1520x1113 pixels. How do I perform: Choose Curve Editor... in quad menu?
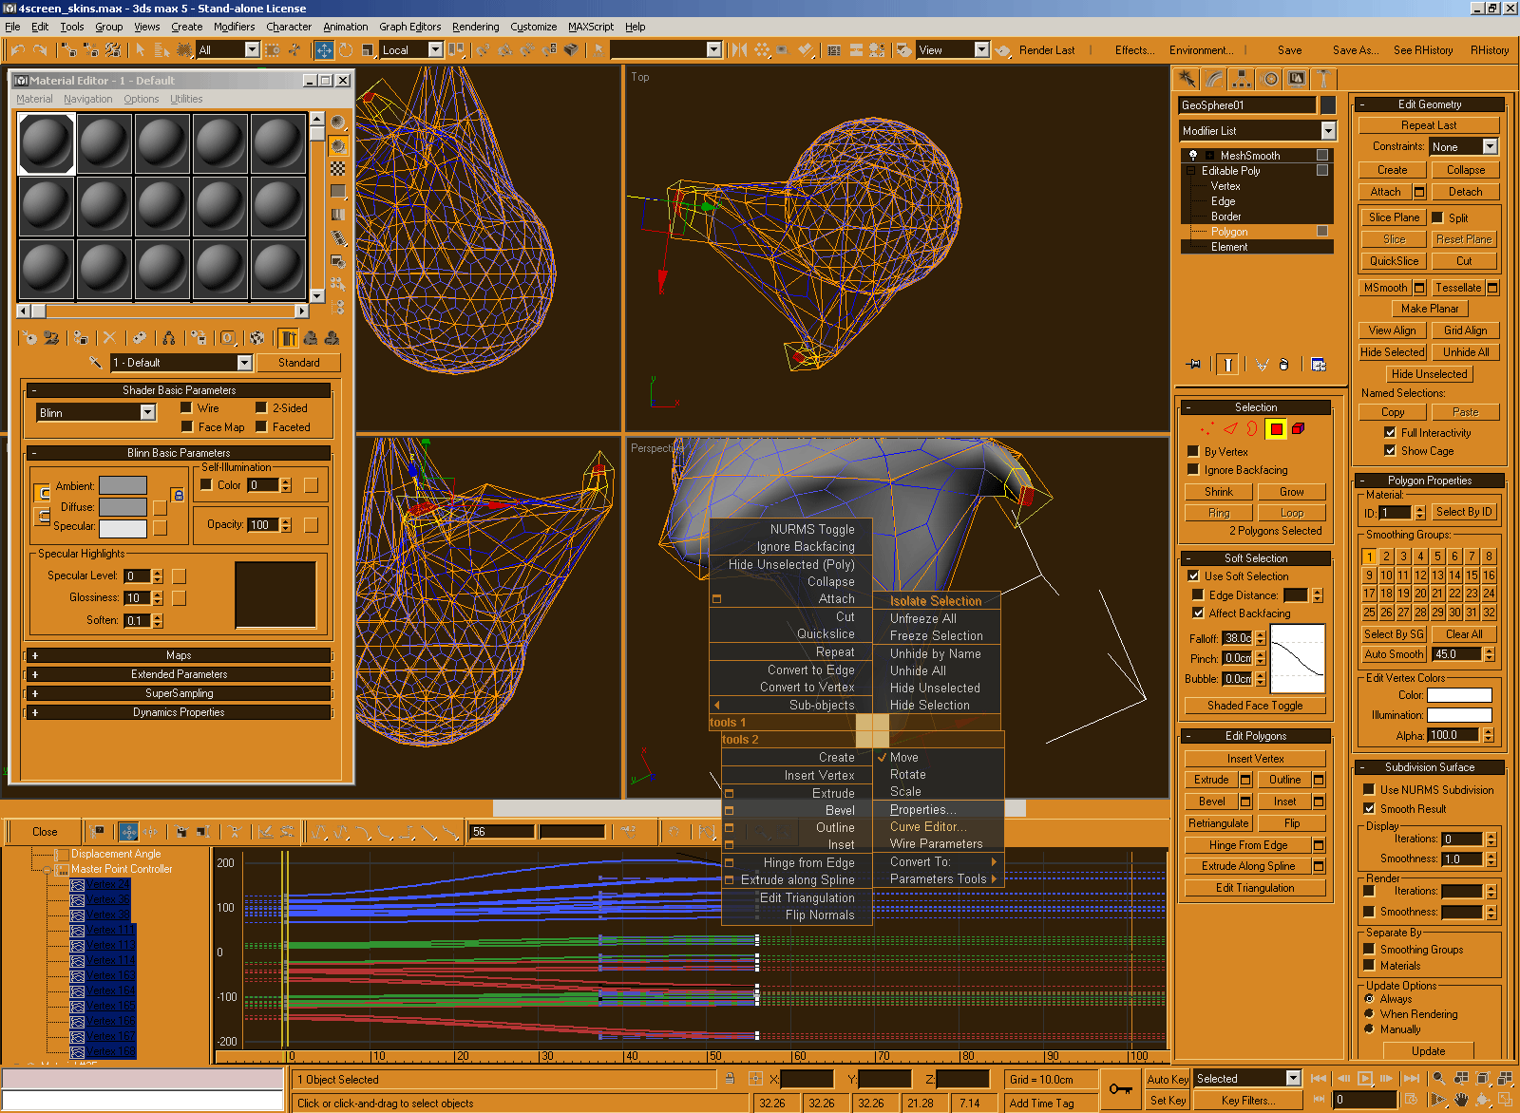pyautogui.click(x=928, y=826)
